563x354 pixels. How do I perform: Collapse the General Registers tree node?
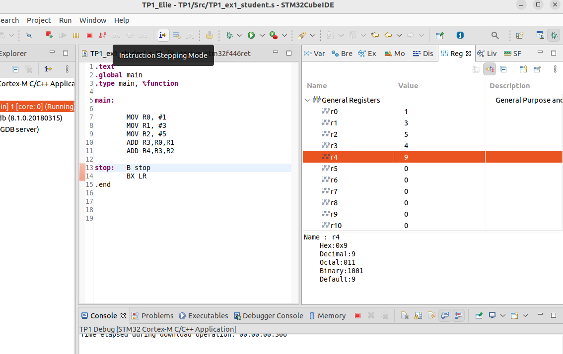point(308,100)
